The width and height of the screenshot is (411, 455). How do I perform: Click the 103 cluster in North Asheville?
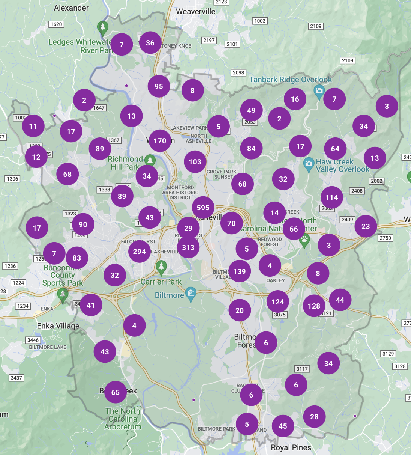(195, 162)
